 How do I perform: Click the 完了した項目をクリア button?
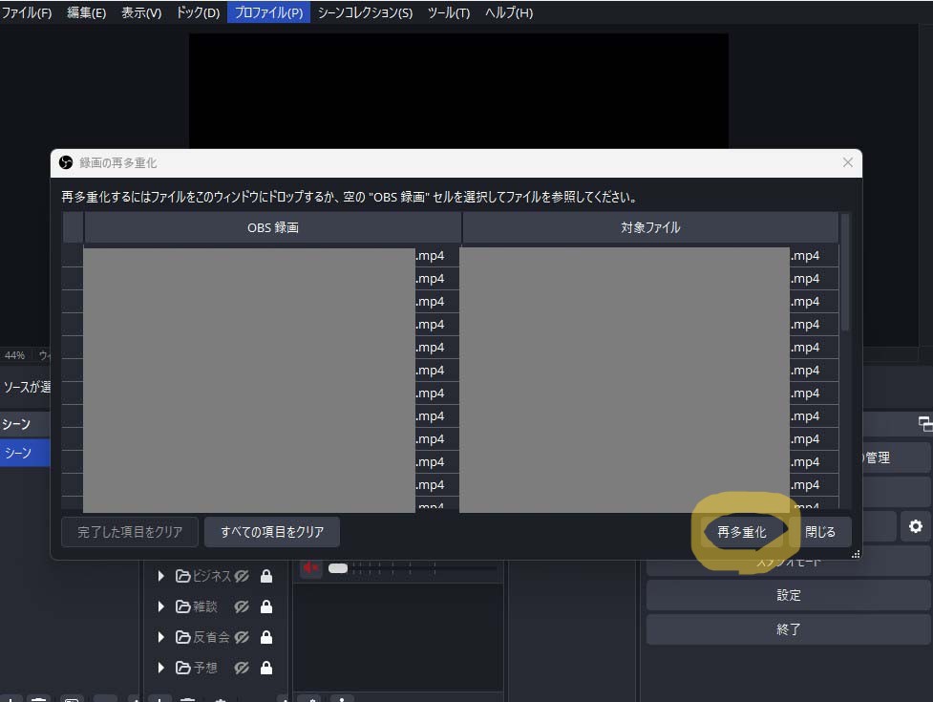130,532
